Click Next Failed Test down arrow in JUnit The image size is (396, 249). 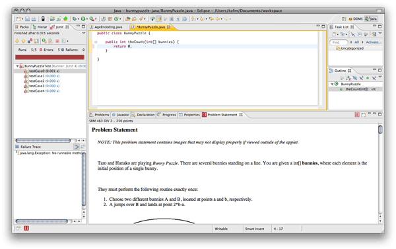pyautogui.click(x=17, y=41)
